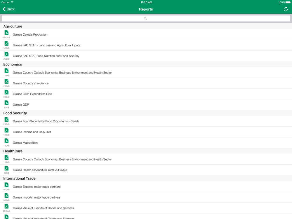Select 'Guinea Cereals Production' report
Image resolution: width=292 pixels, height=219 pixels.
click(30, 34)
